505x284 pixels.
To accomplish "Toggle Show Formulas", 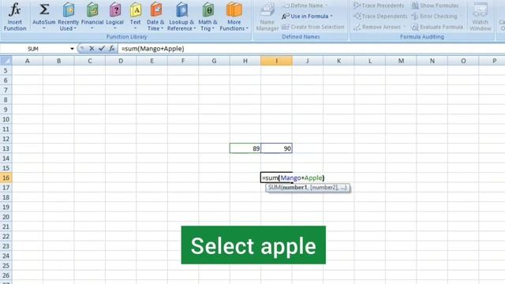I will pyautogui.click(x=435, y=6).
